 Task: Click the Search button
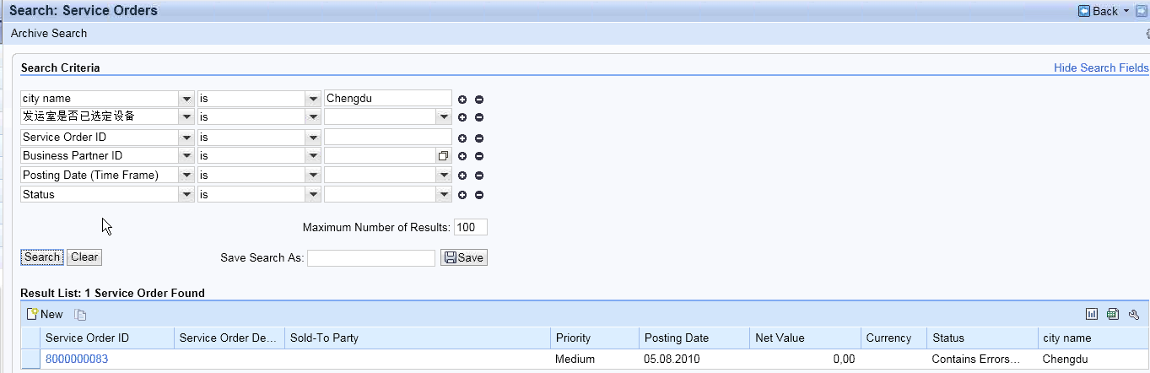click(42, 257)
